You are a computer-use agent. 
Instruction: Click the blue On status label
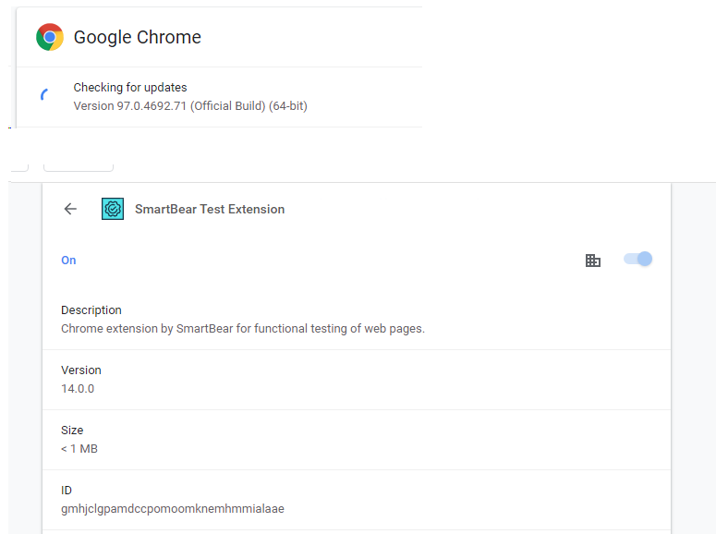68,261
